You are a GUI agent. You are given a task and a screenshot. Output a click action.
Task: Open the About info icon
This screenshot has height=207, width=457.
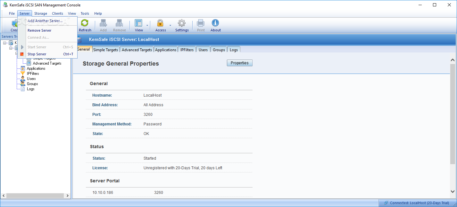215,23
